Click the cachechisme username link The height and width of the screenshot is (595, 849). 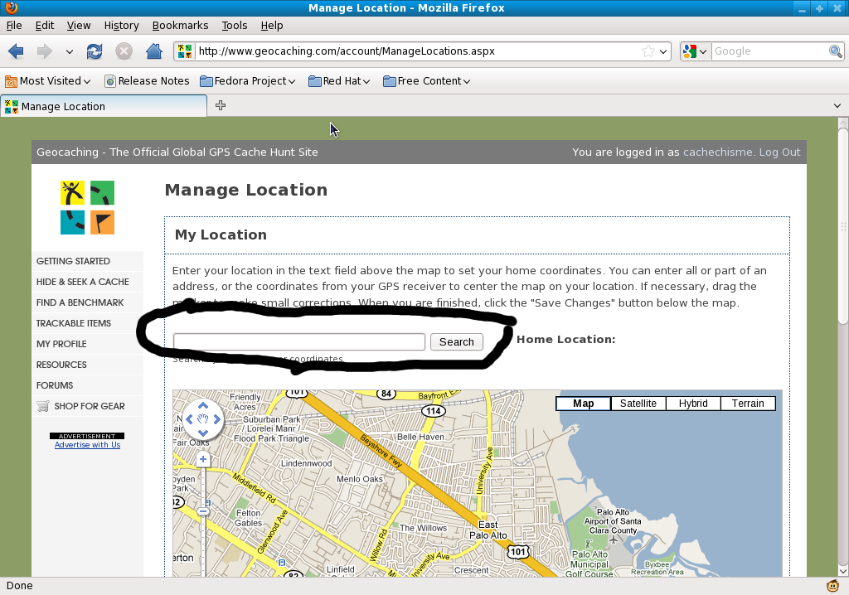(x=717, y=152)
